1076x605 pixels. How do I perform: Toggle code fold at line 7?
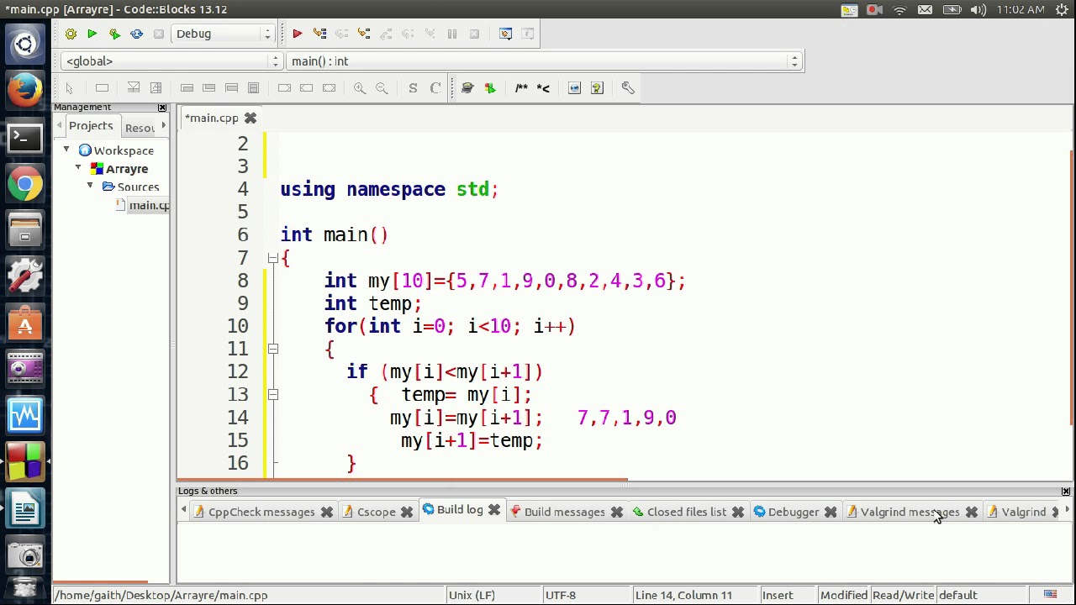[273, 258]
